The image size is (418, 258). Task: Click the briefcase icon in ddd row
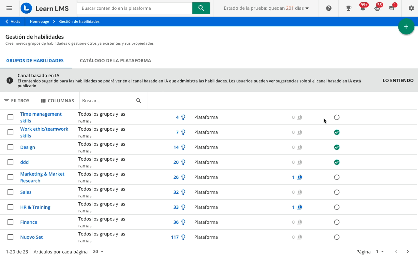tap(299, 162)
